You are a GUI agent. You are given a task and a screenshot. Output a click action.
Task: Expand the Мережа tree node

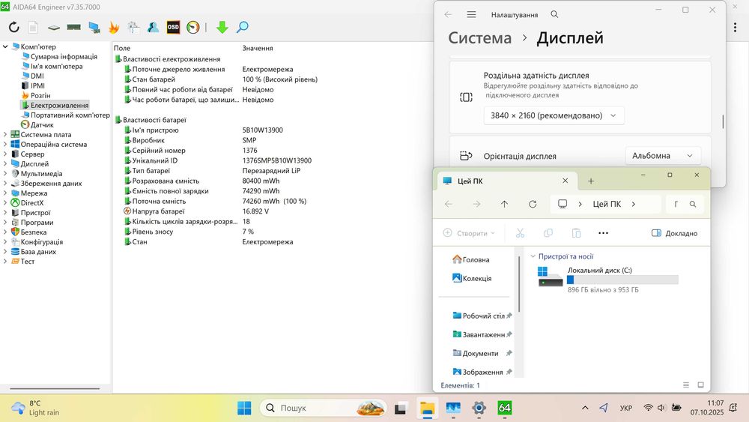pos(5,193)
